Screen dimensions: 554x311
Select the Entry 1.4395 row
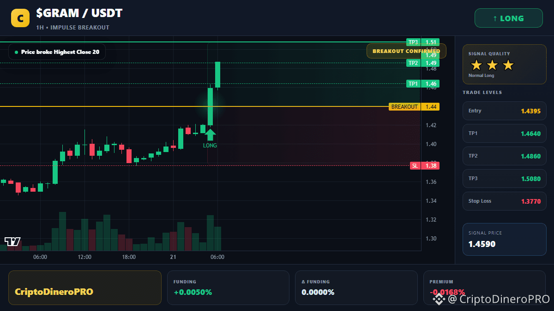[x=504, y=111]
